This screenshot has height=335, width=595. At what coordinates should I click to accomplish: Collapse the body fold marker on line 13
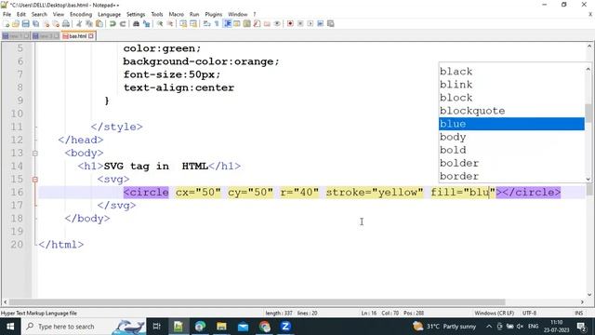pyautogui.click(x=35, y=154)
